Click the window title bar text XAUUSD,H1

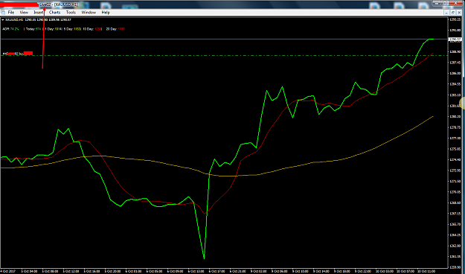65,4
